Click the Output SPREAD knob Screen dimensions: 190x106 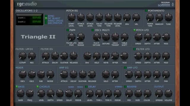159,93
